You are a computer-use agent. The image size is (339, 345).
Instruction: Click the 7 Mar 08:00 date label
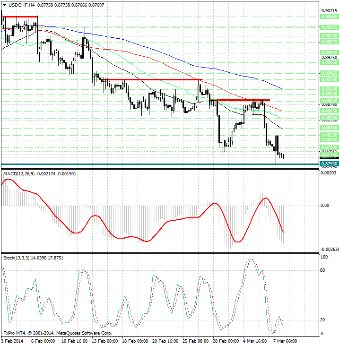285,341
